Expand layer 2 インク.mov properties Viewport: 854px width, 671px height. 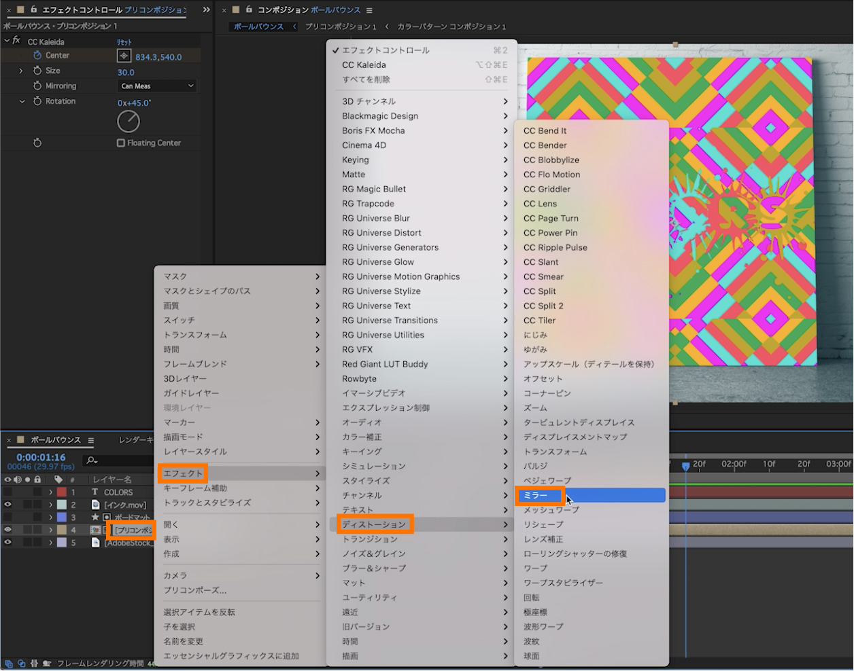[50, 505]
